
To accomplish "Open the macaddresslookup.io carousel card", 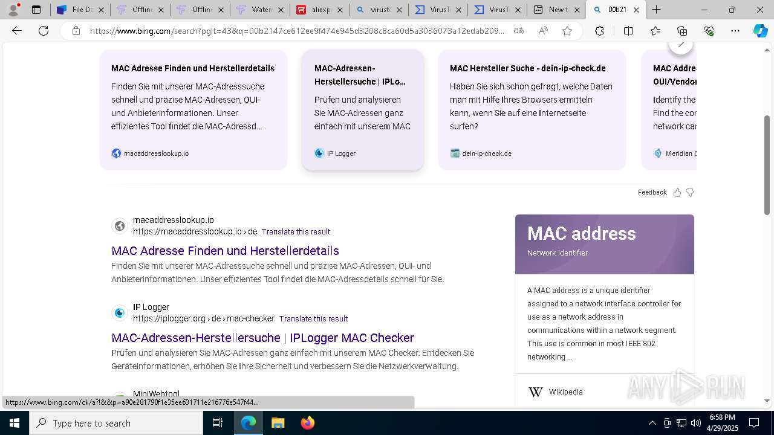I will pos(193,110).
